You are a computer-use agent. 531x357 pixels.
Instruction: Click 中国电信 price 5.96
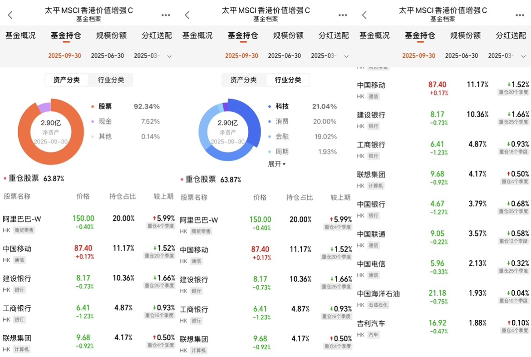pos(437,263)
